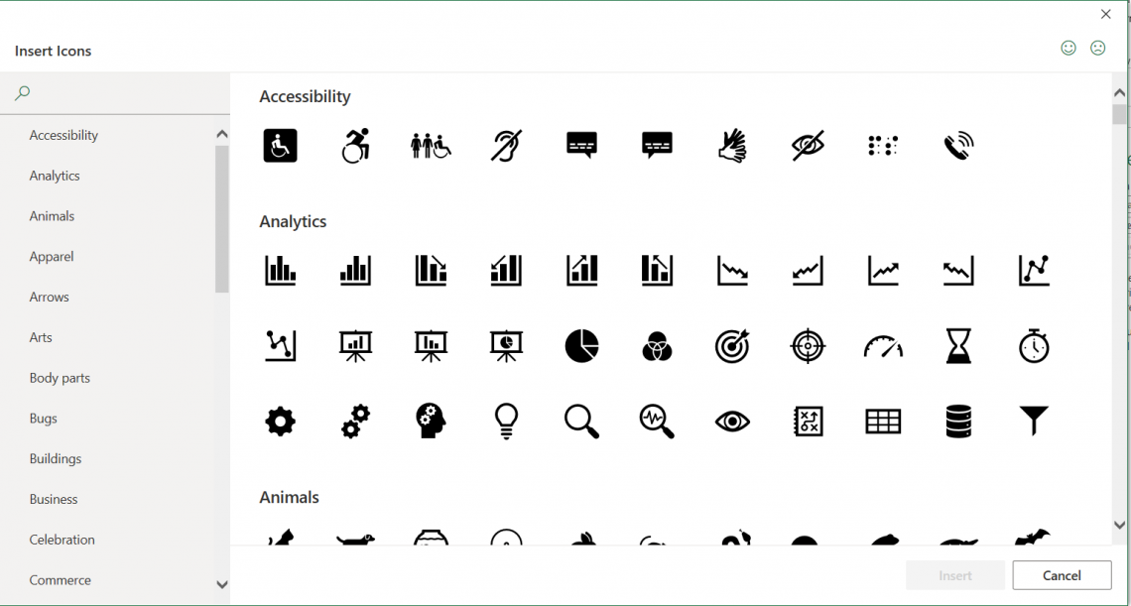Open the Animals category
Image resolution: width=1131 pixels, height=606 pixels.
click(52, 216)
